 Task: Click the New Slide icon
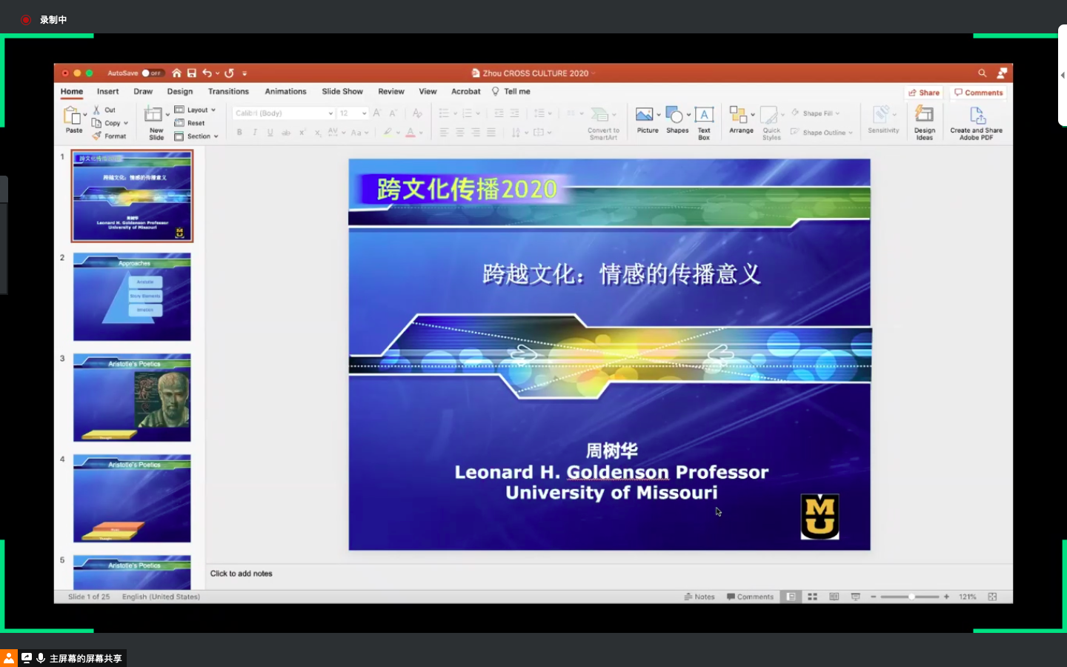tap(155, 116)
